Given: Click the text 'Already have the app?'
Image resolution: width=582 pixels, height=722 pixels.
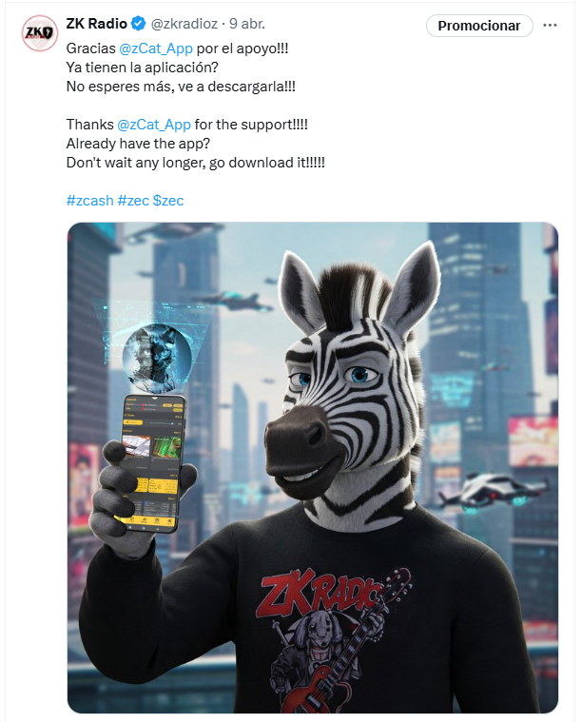Looking at the screenshot, I should pos(138,144).
